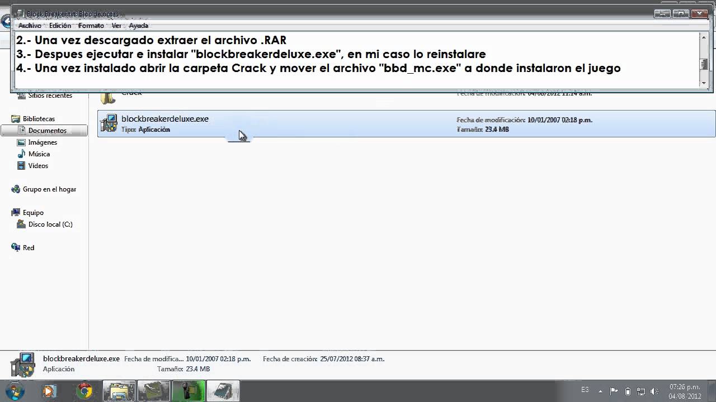Open Action Center flag icon
This screenshot has height=402, width=716.
614,391
